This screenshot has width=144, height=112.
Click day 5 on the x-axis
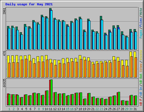[26, 109]
